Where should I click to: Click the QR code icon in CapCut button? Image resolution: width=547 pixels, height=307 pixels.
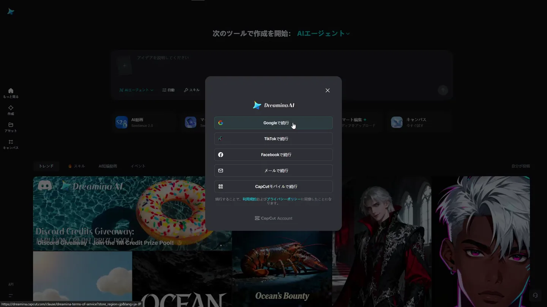tap(221, 186)
